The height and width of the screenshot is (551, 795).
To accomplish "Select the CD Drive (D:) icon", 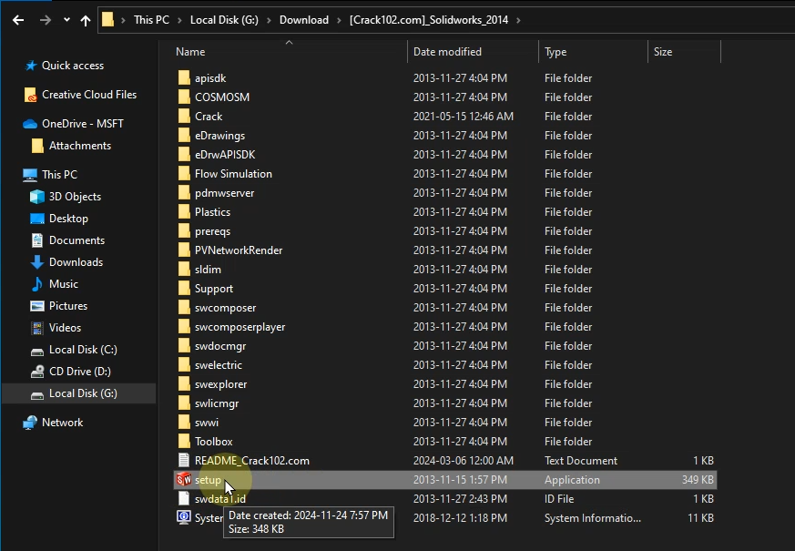I will pyautogui.click(x=37, y=372).
